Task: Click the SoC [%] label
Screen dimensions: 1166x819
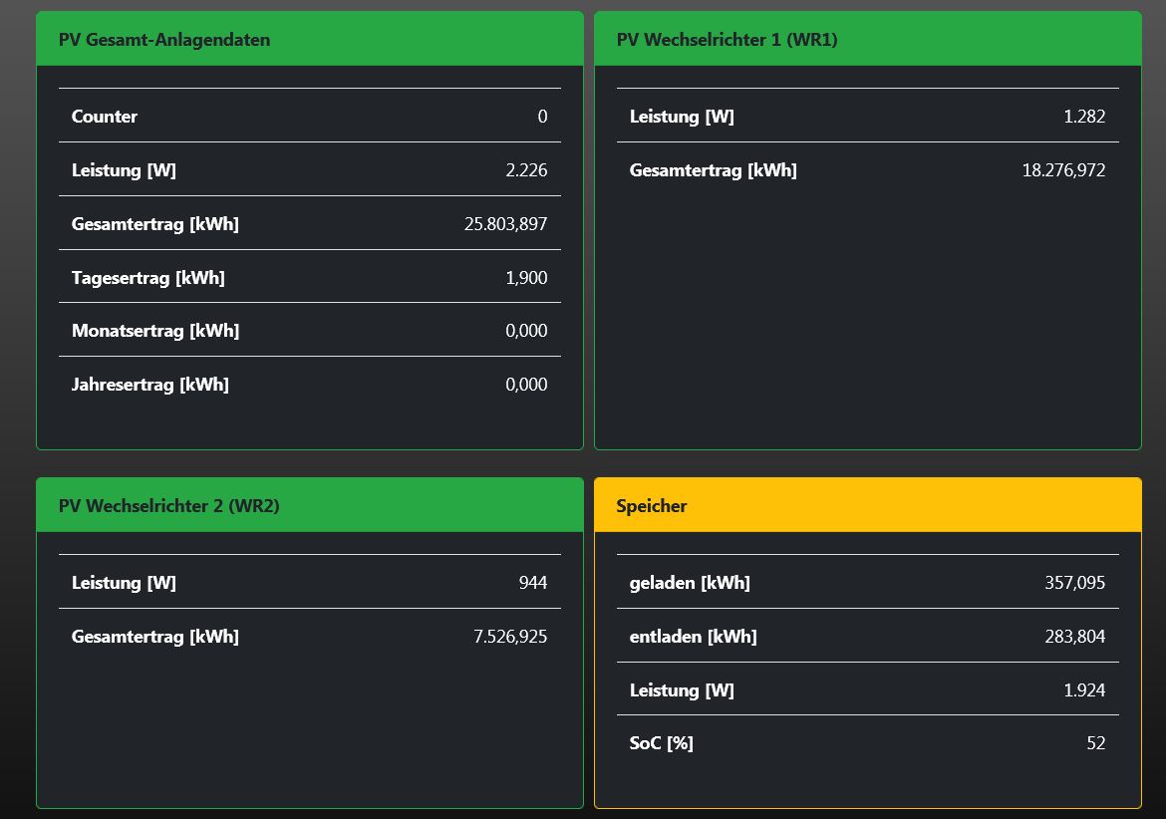Action: [x=661, y=743]
